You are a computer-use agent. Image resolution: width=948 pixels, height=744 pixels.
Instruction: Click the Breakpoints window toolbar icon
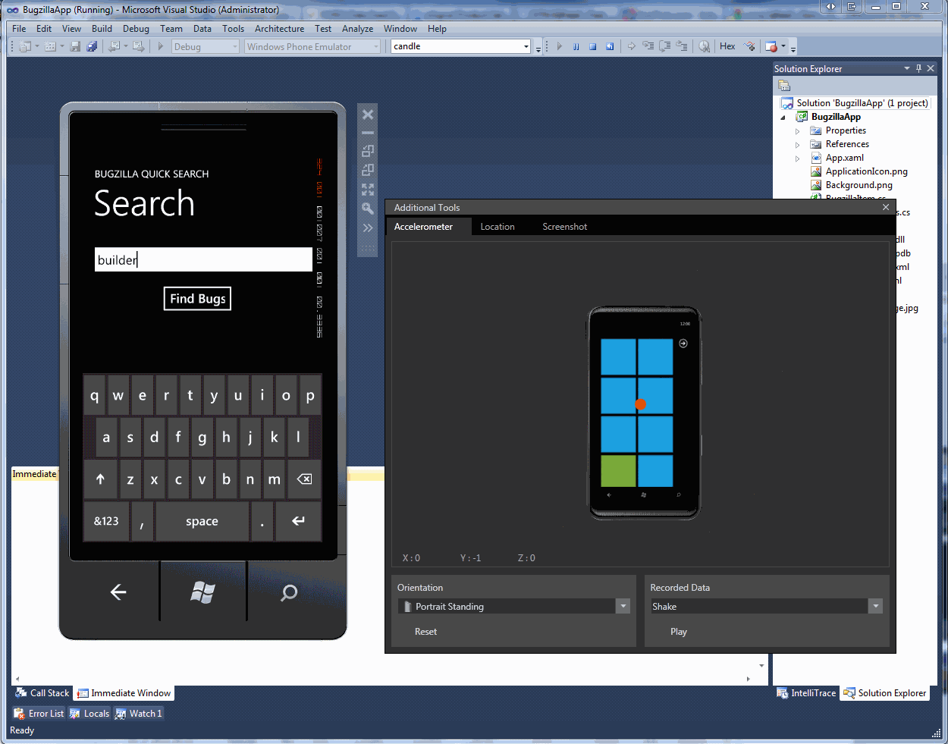pos(771,46)
